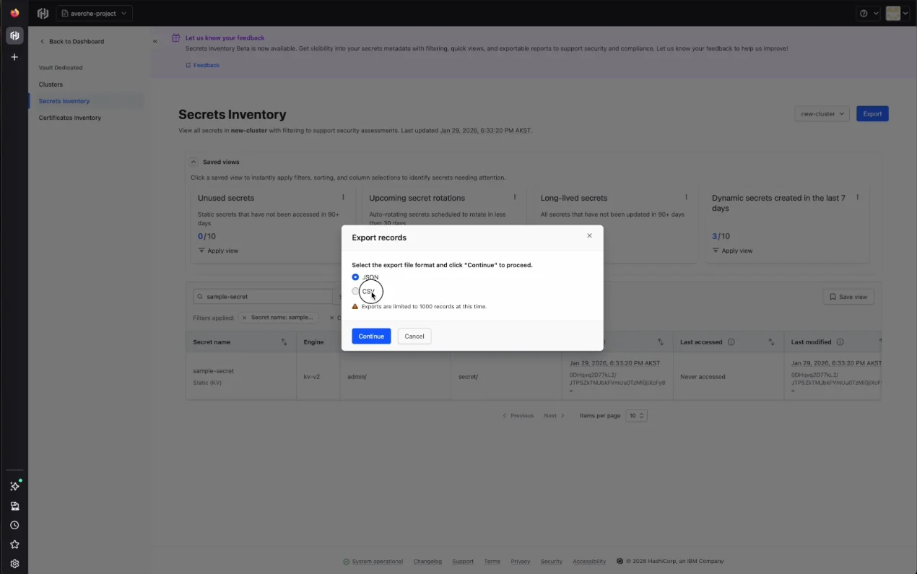Toggle sorting on the Last accessed column

[x=771, y=342]
